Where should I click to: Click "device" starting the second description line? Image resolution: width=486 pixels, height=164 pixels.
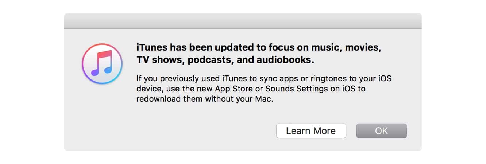pos(147,89)
